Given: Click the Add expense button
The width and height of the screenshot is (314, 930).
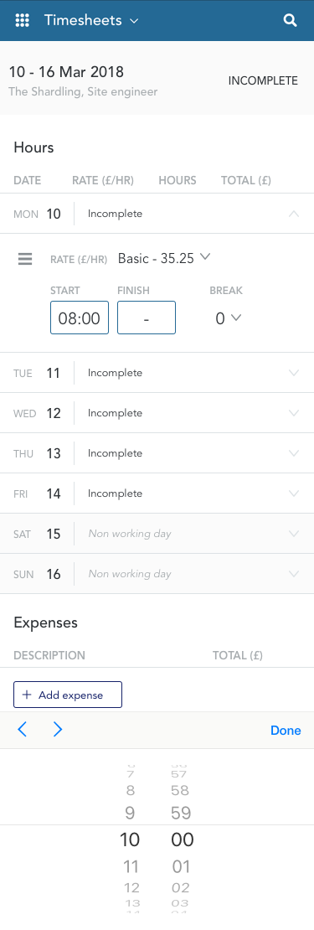Looking at the screenshot, I should tap(68, 695).
